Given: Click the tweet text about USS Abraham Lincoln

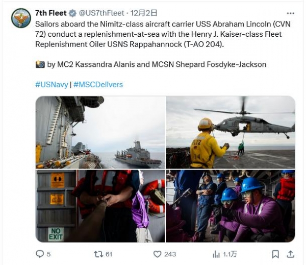Looking at the screenshot, I should coord(163,34).
